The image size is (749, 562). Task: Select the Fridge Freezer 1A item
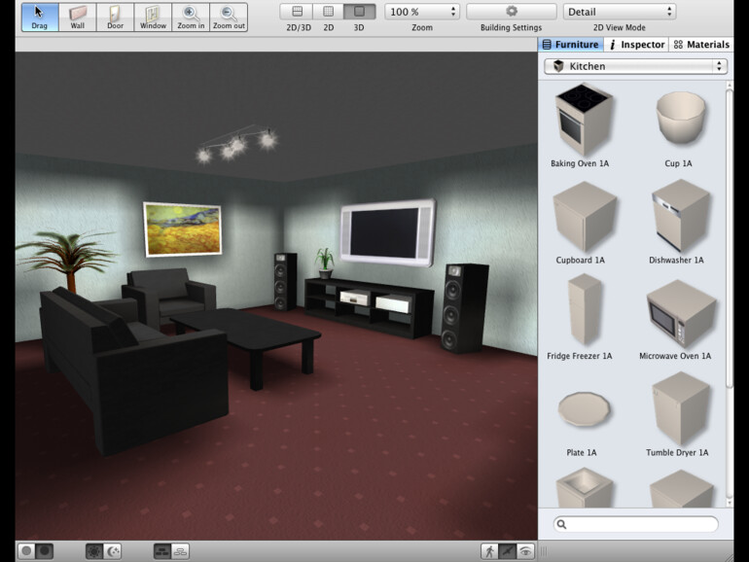coord(581,317)
